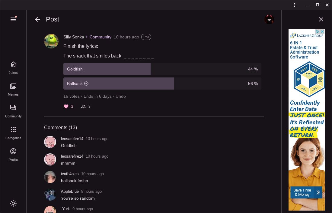This screenshot has height=213, width=332.
Task: Go to the Profile page
Action: [13, 155]
